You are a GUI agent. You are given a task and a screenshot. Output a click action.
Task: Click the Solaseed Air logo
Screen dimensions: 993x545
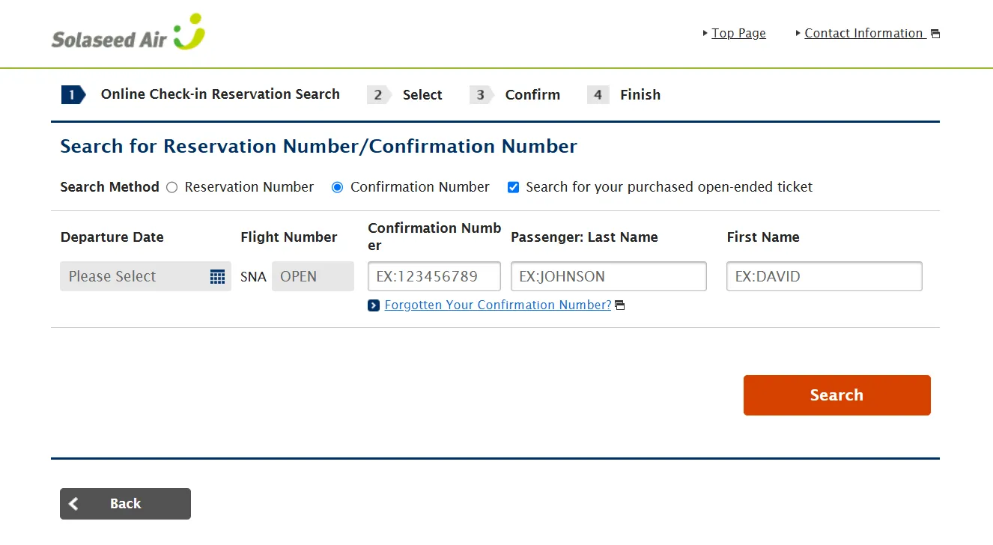(128, 34)
